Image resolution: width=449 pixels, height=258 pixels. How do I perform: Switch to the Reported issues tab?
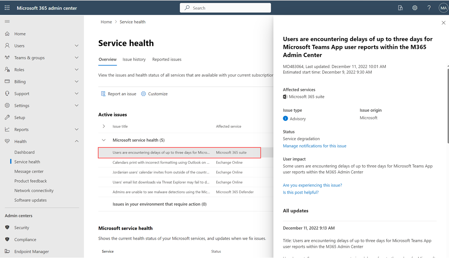[x=167, y=59]
